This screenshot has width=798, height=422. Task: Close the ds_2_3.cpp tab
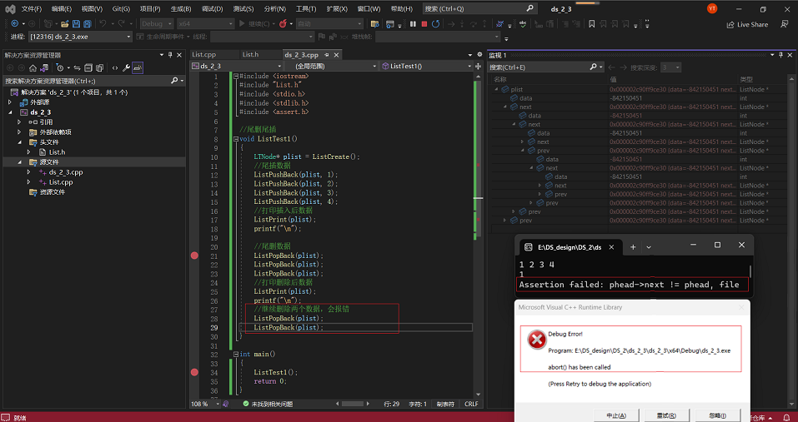pos(336,55)
